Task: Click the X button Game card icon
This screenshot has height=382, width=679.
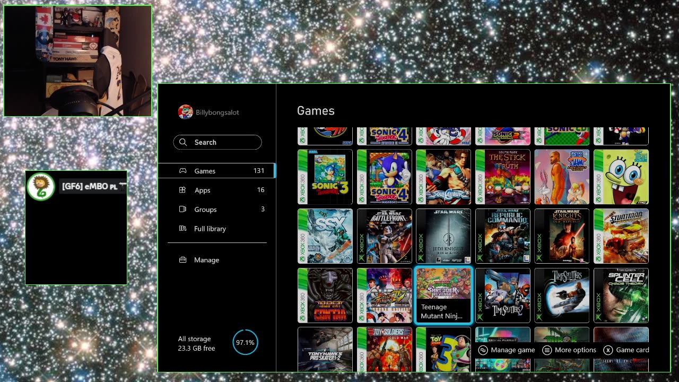Action: (x=608, y=350)
